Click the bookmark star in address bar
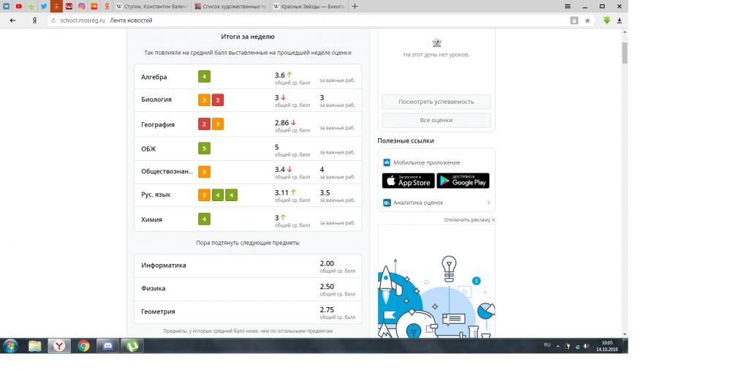 click(587, 20)
